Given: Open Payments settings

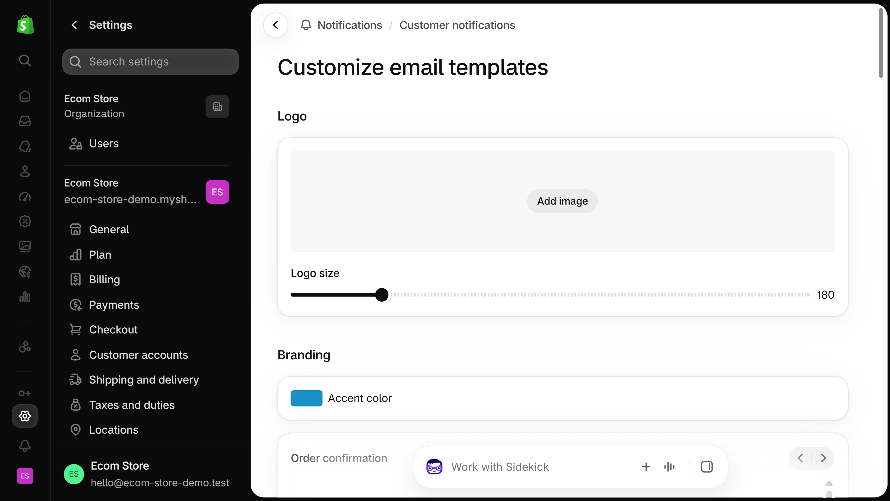Looking at the screenshot, I should coord(146,305).
